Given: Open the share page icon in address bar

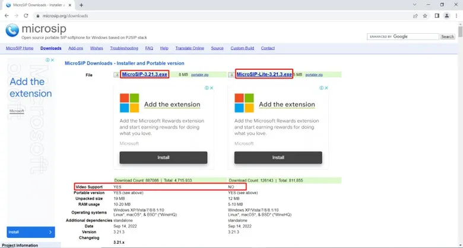Looking at the screenshot, I should click(415, 16).
